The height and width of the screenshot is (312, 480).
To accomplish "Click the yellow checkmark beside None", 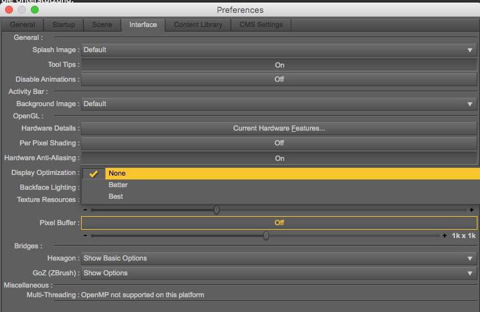I will pyautogui.click(x=94, y=173).
